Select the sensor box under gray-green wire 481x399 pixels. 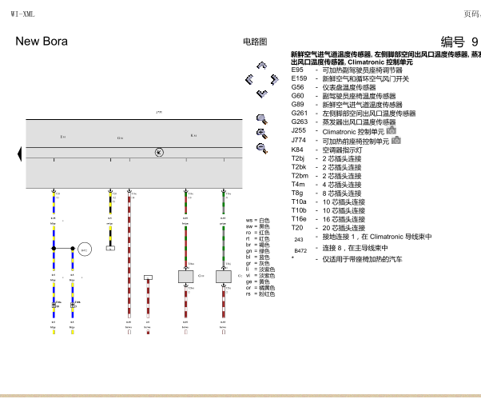(224, 277)
